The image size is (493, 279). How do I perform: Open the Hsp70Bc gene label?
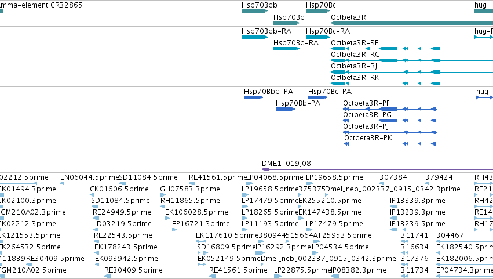[x=321, y=5]
